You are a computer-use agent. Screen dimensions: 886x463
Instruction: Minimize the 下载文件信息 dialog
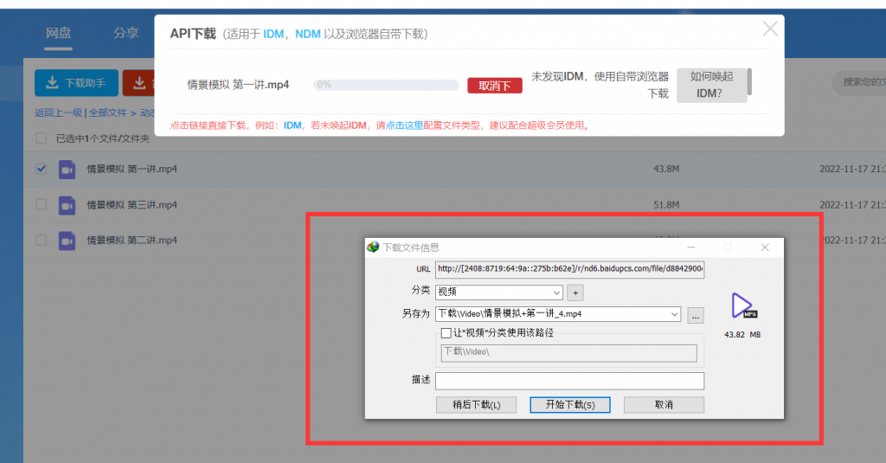[691, 247]
